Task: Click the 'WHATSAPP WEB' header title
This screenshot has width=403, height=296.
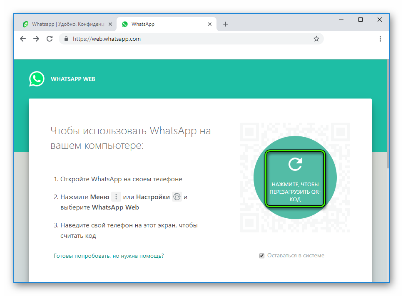Action: 73,79
